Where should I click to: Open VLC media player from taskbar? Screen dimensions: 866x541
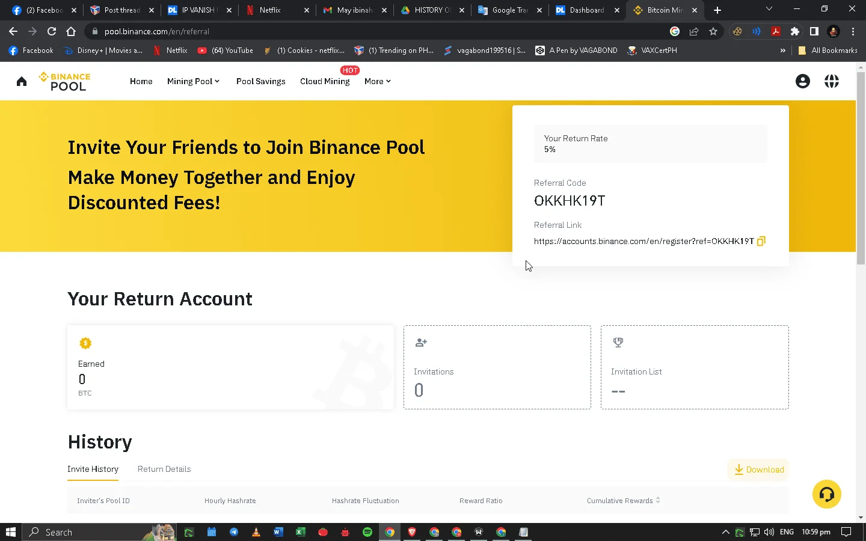pyautogui.click(x=256, y=532)
